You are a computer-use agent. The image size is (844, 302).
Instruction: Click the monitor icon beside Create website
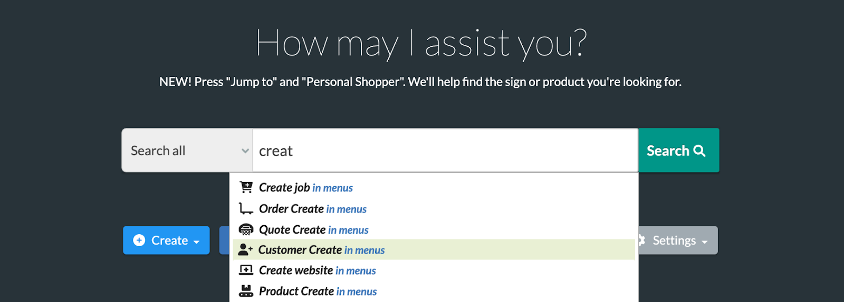tap(246, 270)
